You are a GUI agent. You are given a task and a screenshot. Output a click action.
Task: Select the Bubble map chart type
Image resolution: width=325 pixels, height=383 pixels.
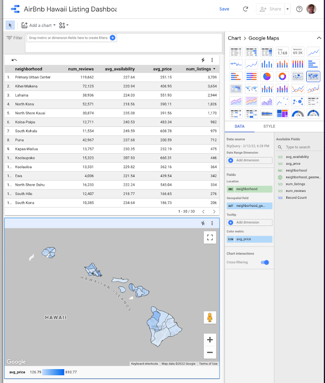click(298, 77)
